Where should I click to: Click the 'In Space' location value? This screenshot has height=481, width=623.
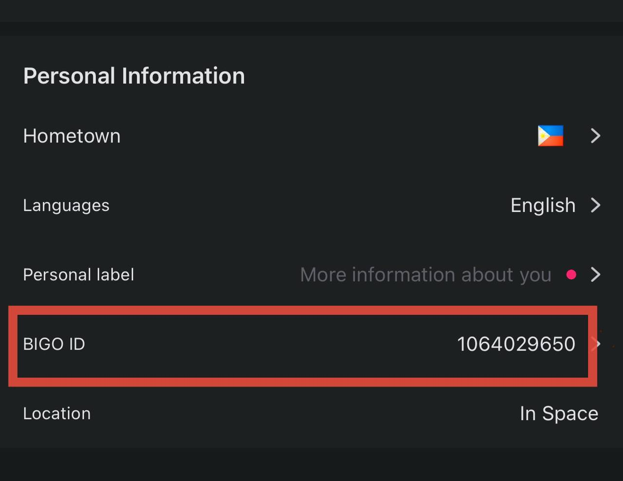point(559,414)
